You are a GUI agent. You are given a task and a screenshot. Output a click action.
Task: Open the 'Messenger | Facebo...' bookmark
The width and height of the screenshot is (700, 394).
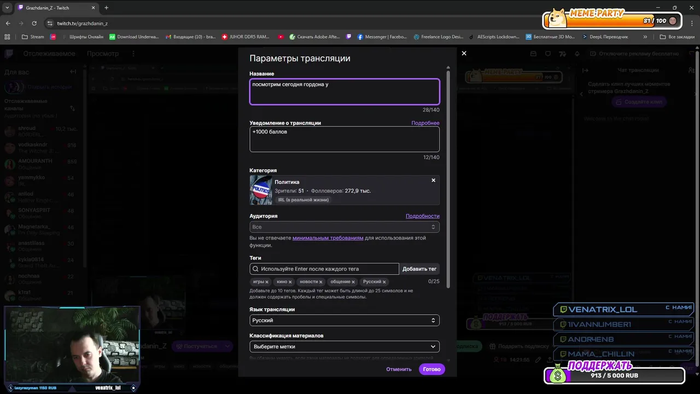coord(382,37)
